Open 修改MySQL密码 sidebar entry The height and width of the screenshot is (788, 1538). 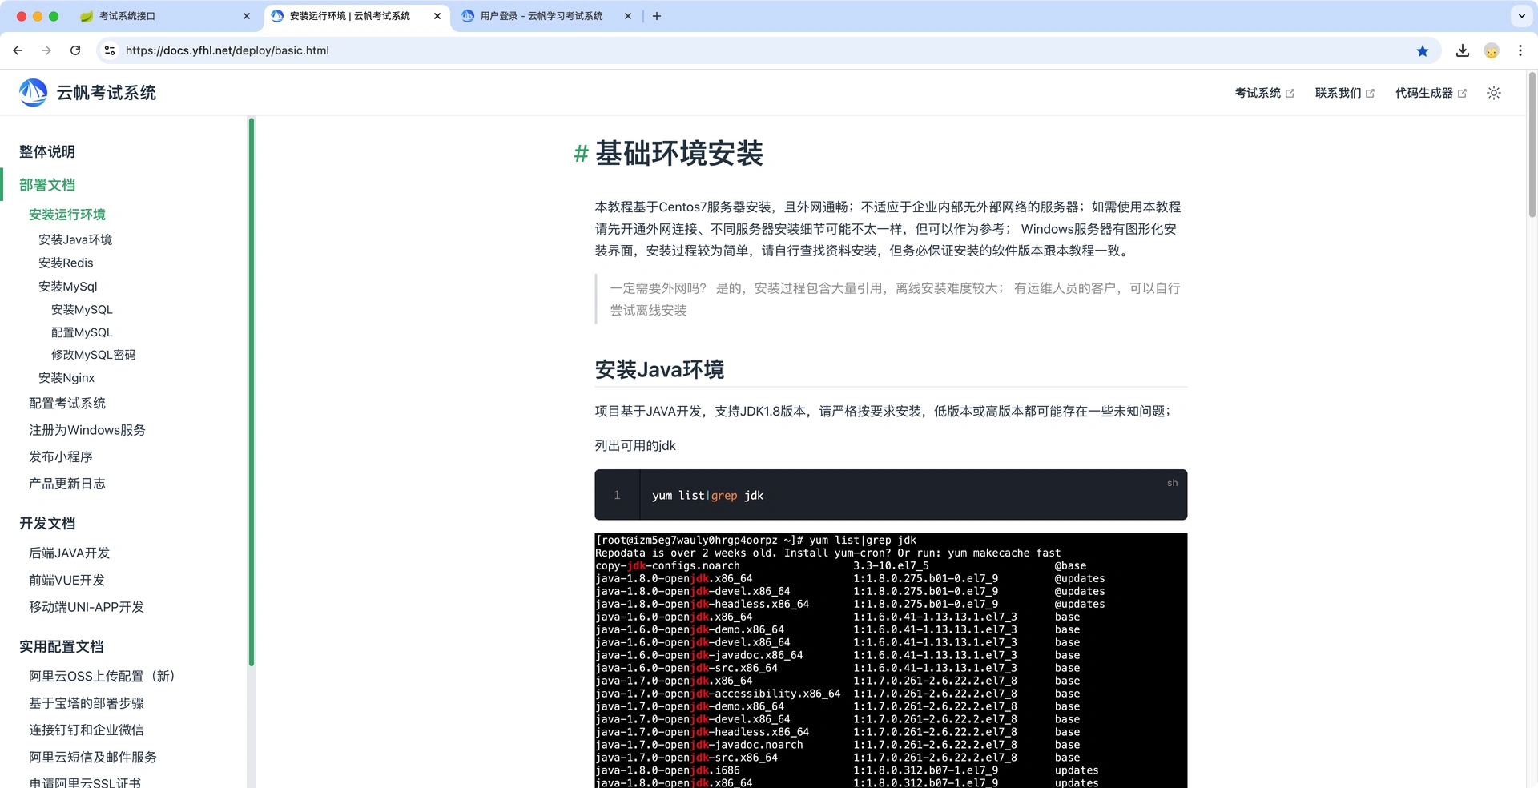point(94,355)
